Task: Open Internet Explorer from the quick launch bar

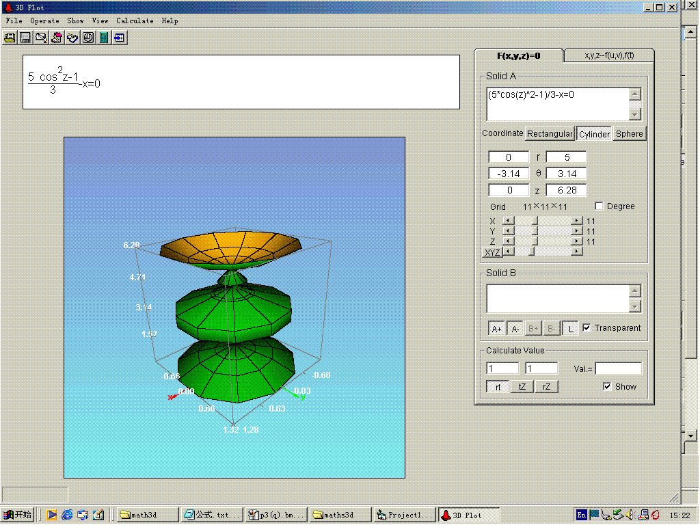Action: coord(67,515)
